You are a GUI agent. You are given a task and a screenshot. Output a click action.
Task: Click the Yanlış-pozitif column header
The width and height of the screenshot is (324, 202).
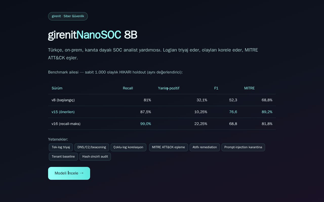click(169, 88)
